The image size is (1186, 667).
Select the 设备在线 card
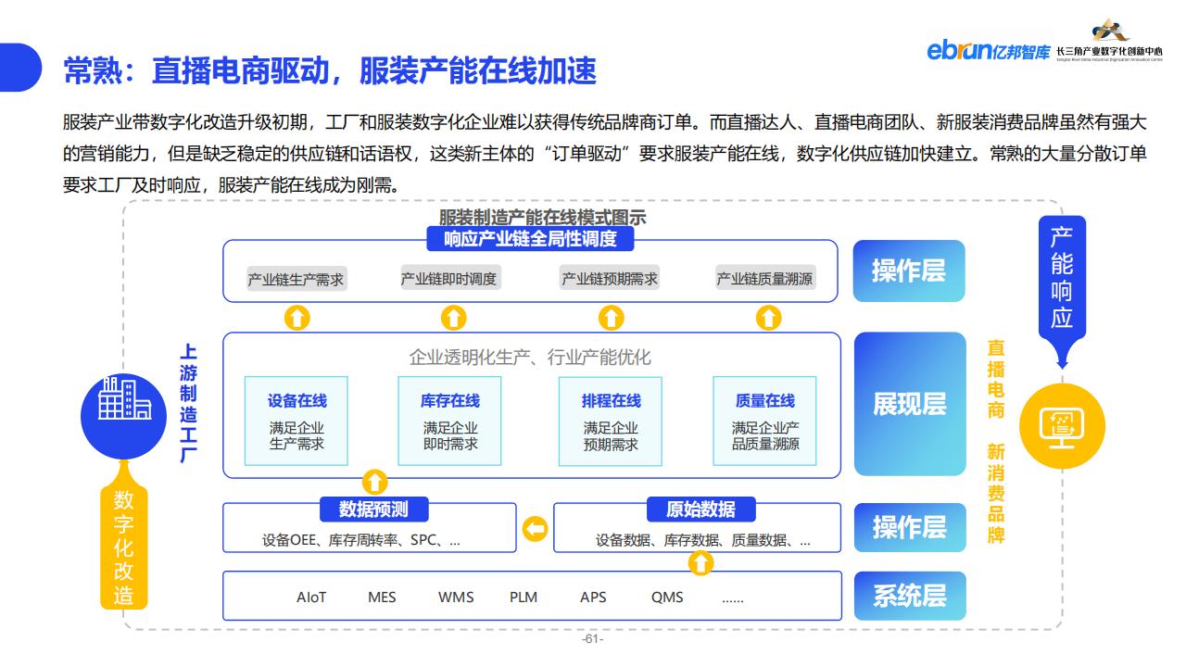pyautogui.click(x=296, y=421)
